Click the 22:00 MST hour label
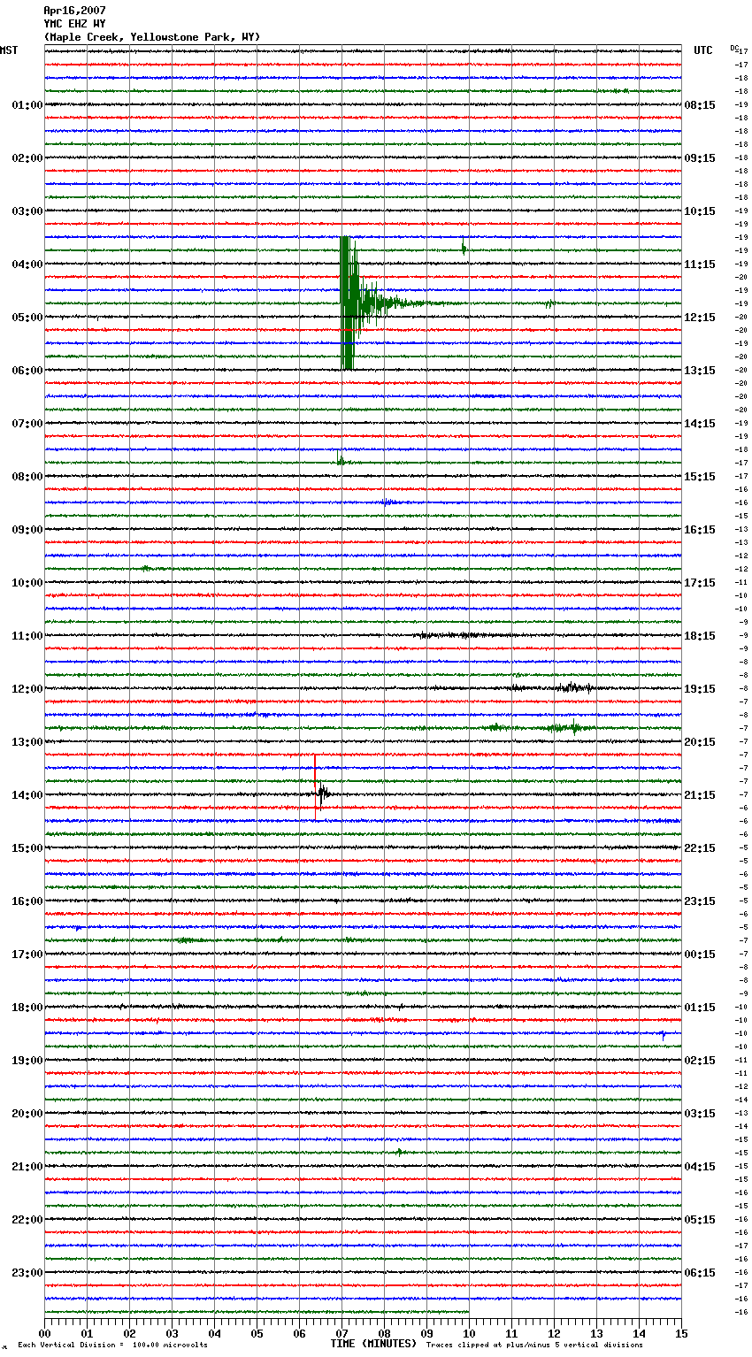 27,1220
